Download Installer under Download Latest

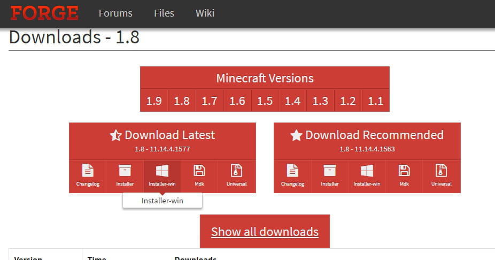pyautogui.click(x=125, y=177)
